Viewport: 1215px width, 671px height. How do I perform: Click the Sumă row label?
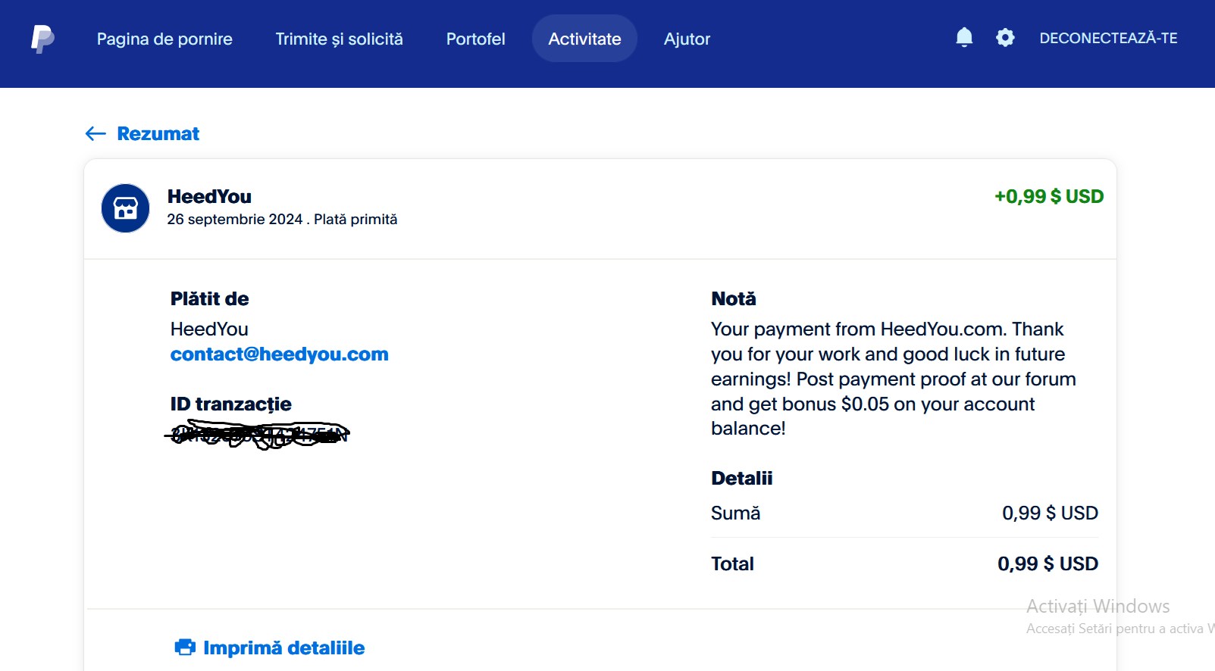pyautogui.click(x=735, y=513)
